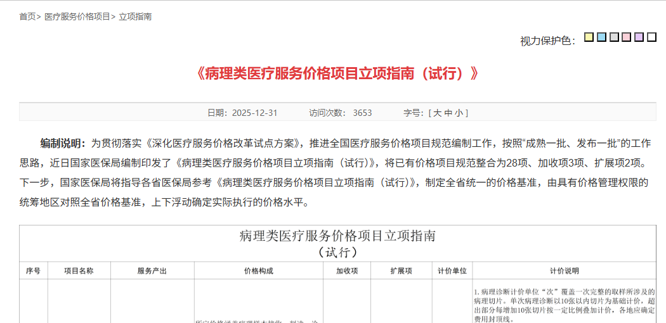Click the 计价说明 table column header

[564, 270]
